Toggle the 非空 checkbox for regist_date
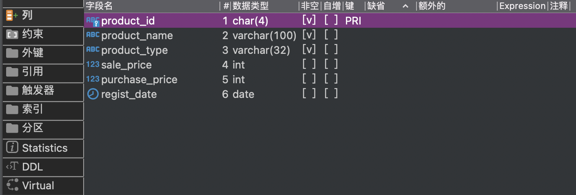This screenshot has height=195, width=576. point(309,94)
